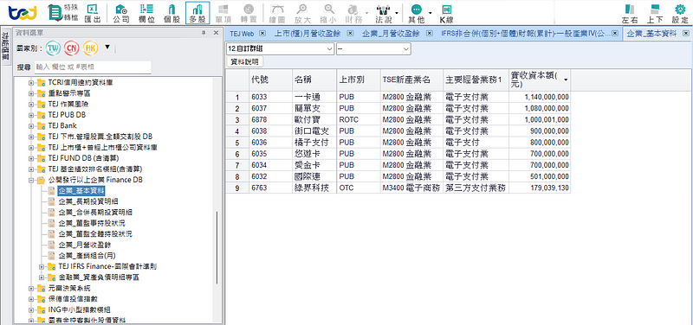This screenshot has height=325, width=693.
Task: Open the 12.自訂群組 combo box
Action: [280, 48]
